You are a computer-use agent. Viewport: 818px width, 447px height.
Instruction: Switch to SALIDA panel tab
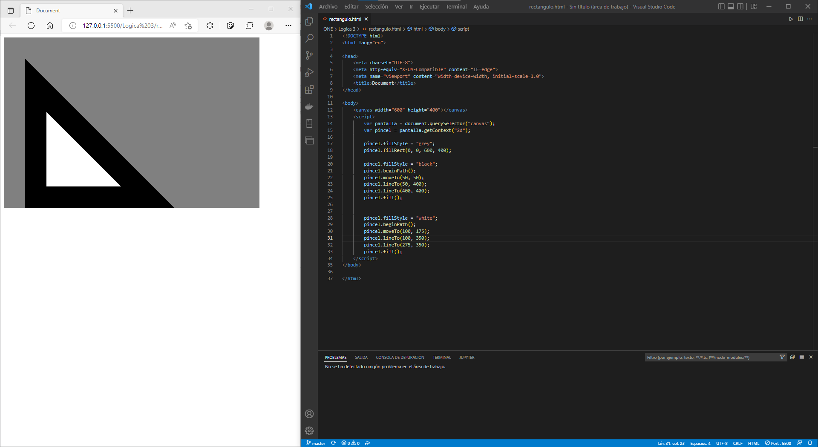pyautogui.click(x=361, y=358)
